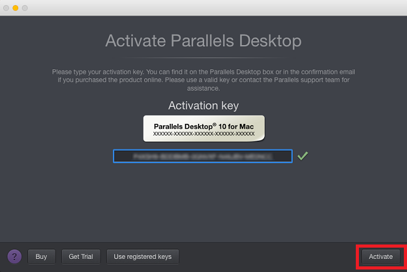The image size is (407, 272).
Task: Click the Activate Parallels Desktop heading
Action: click(x=203, y=41)
